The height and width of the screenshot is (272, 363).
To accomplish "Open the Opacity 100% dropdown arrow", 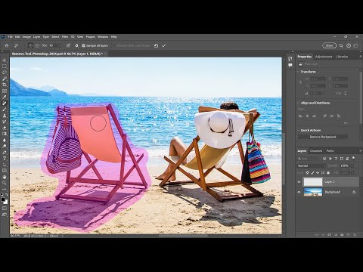I will pos(352,165).
